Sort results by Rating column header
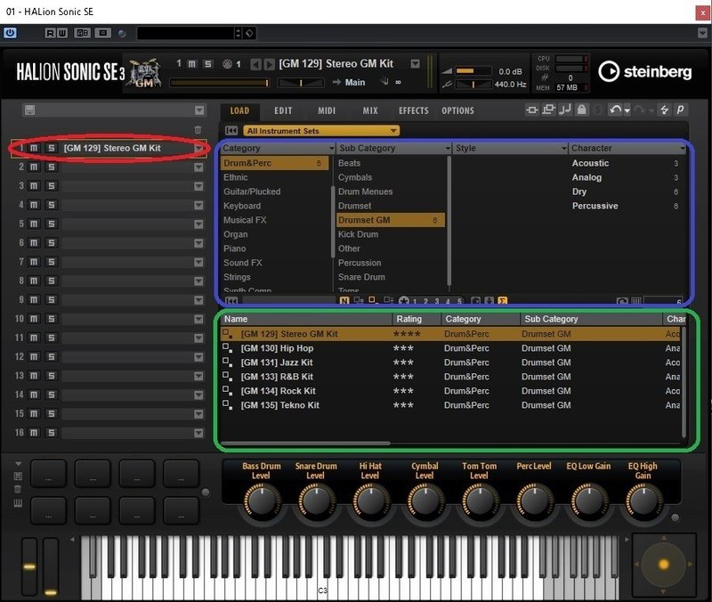Image resolution: width=712 pixels, height=602 pixels. (x=409, y=319)
